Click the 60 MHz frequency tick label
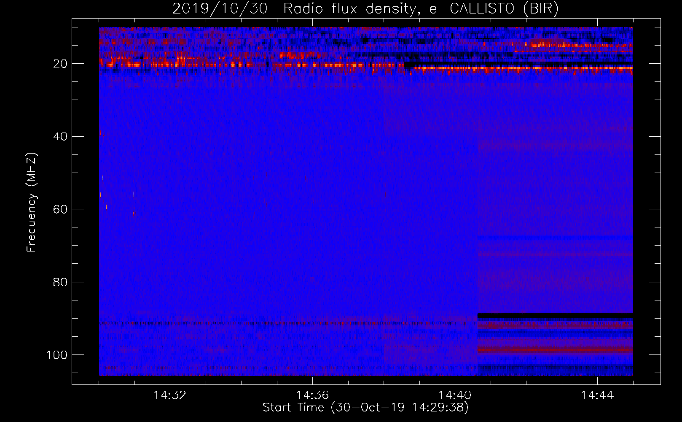The width and height of the screenshot is (682, 422). click(60, 209)
